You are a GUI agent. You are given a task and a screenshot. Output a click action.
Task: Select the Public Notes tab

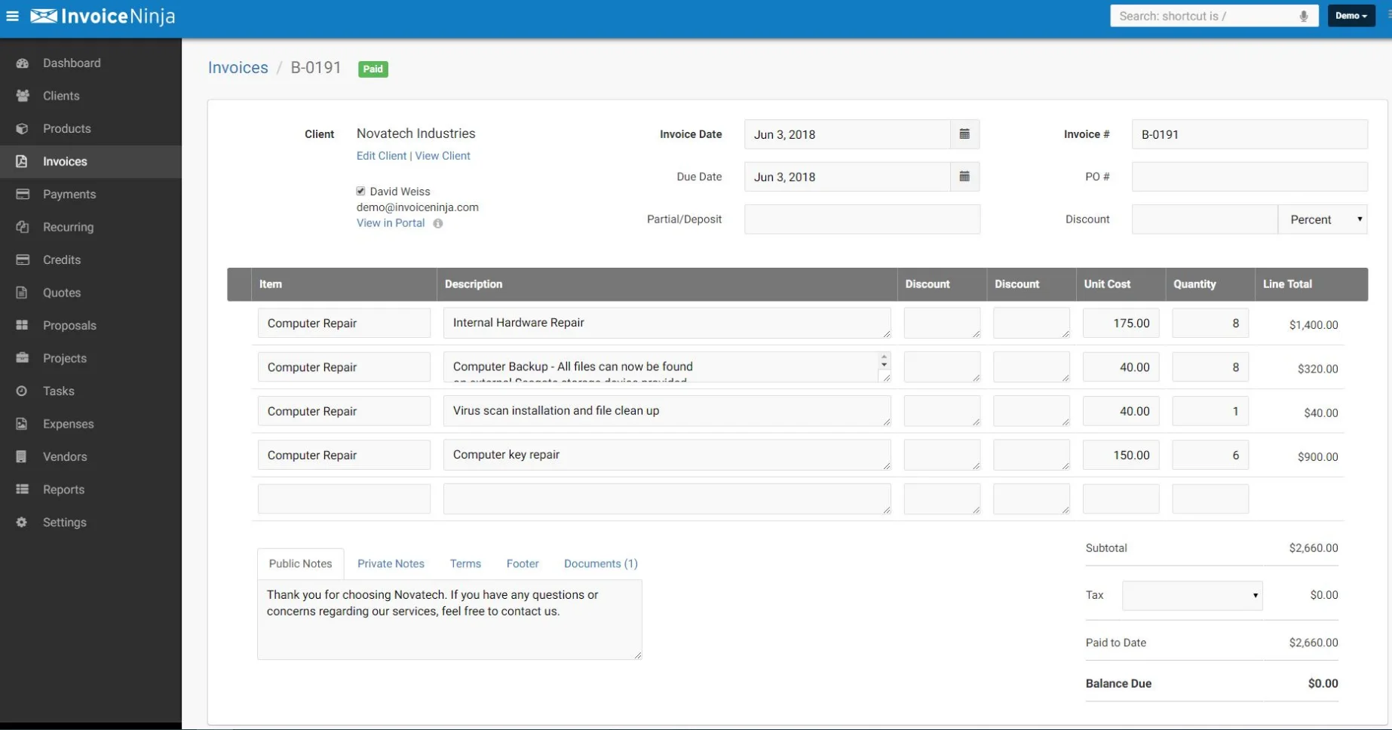pos(300,563)
